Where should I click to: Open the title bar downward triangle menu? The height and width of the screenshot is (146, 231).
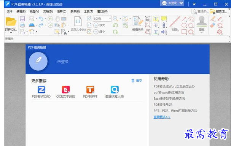click(x=194, y=4)
